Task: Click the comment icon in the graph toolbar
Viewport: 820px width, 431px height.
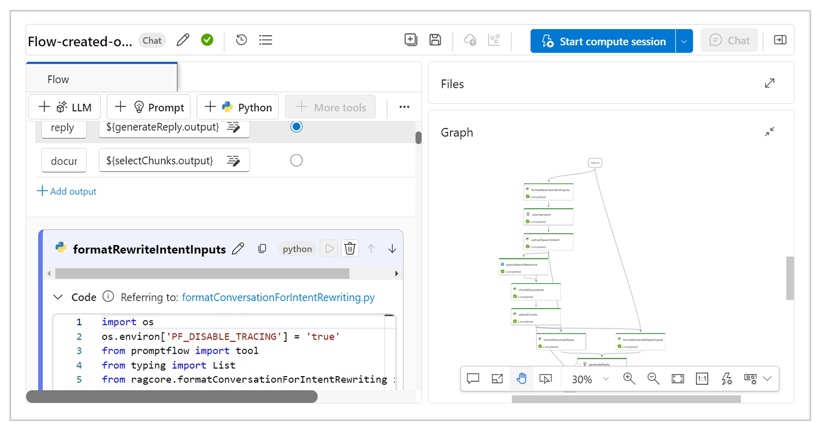Action: [473, 379]
